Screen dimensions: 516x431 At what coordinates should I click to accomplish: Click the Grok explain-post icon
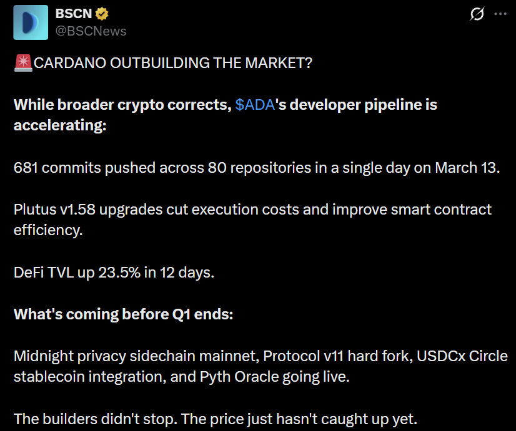click(477, 14)
